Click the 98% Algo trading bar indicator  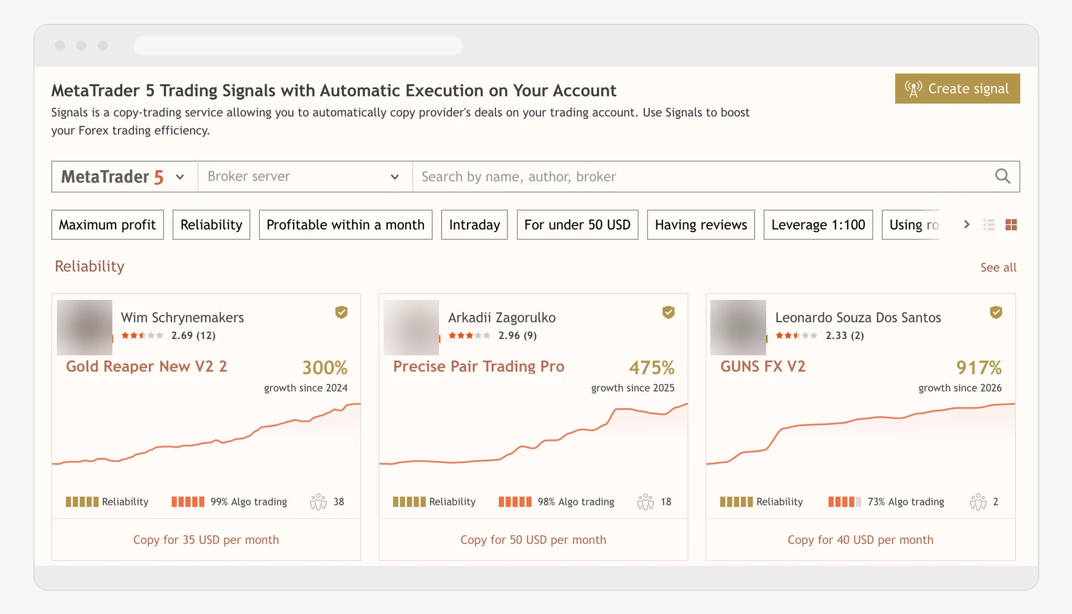(x=515, y=502)
